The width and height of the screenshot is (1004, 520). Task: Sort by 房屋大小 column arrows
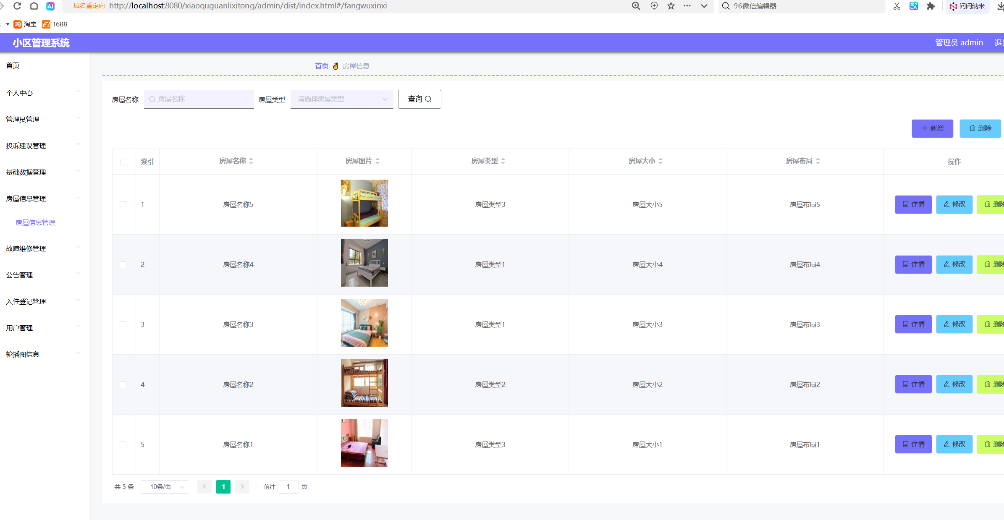click(x=661, y=161)
